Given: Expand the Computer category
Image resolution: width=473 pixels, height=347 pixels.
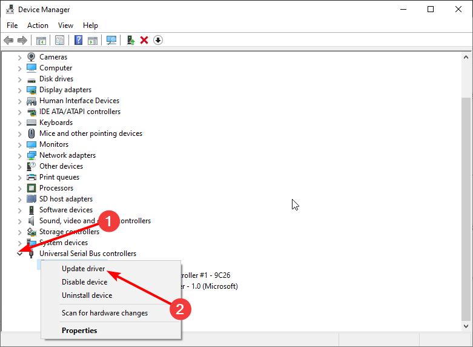Looking at the screenshot, I should point(19,69).
